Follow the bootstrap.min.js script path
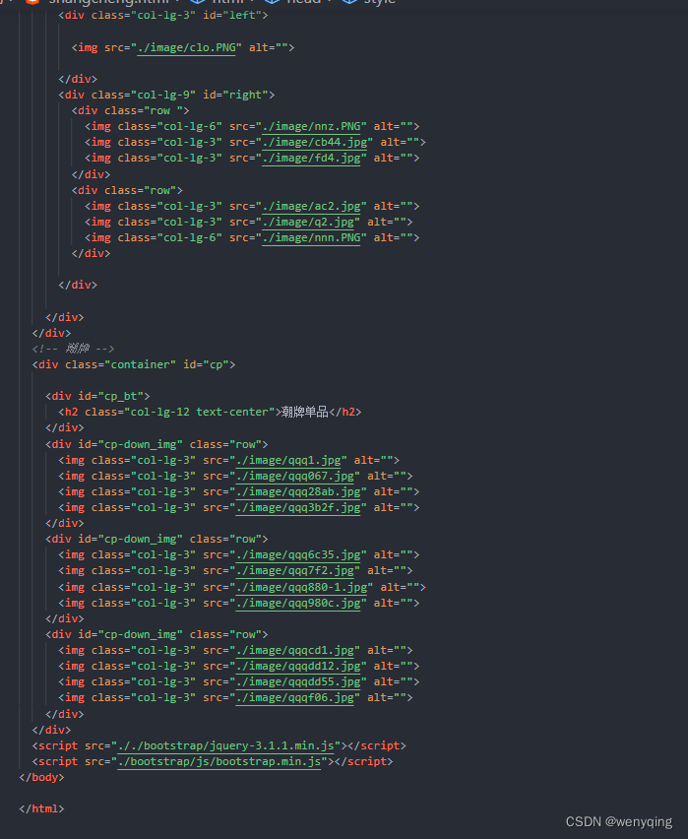 pyautogui.click(x=219, y=761)
